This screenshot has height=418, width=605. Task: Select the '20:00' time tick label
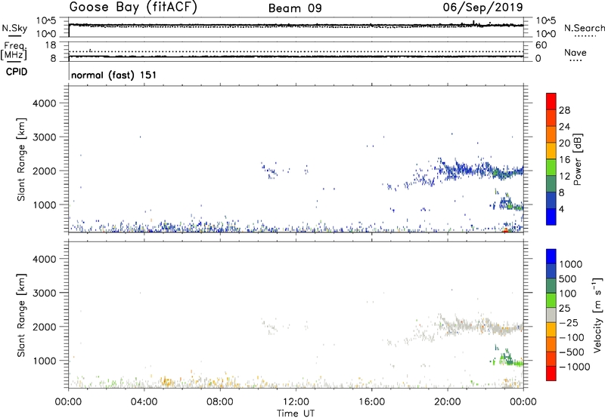point(448,402)
